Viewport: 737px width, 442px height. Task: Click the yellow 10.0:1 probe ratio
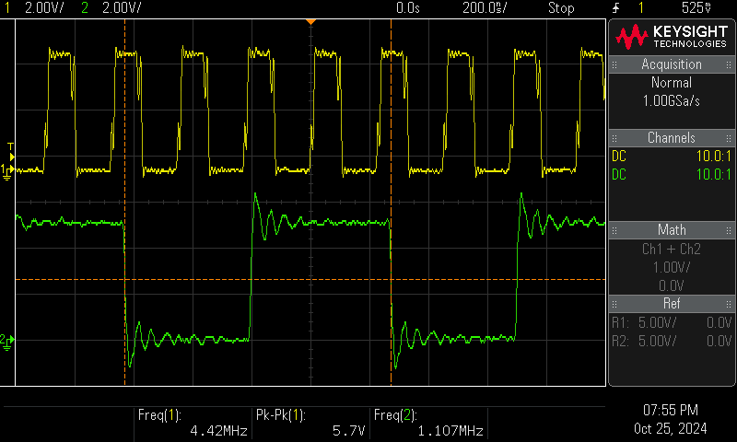click(713, 156)
